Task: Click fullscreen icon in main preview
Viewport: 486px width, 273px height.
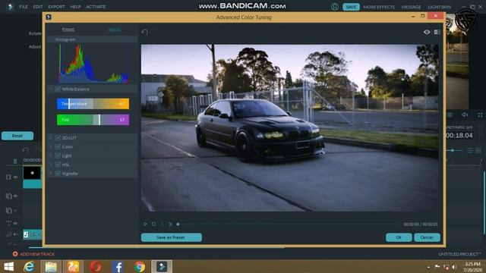Action: pos(480,115)
